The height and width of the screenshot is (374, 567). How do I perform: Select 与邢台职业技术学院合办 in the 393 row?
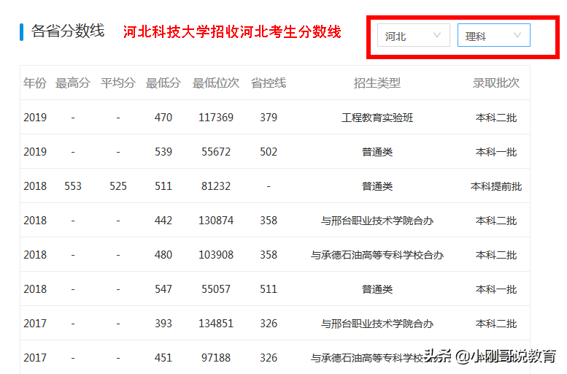pyautogui.click(x=377, y=324)
